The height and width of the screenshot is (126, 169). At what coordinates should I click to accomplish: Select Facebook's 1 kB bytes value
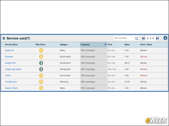(126, 57)
